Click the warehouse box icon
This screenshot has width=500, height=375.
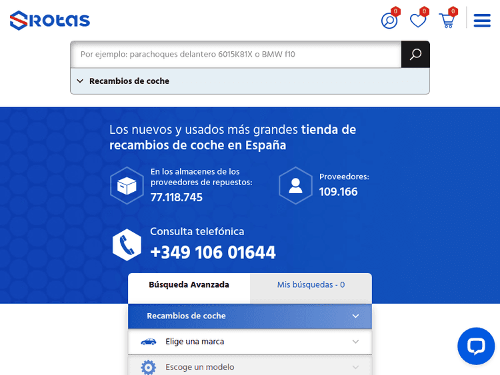point(127,185)
